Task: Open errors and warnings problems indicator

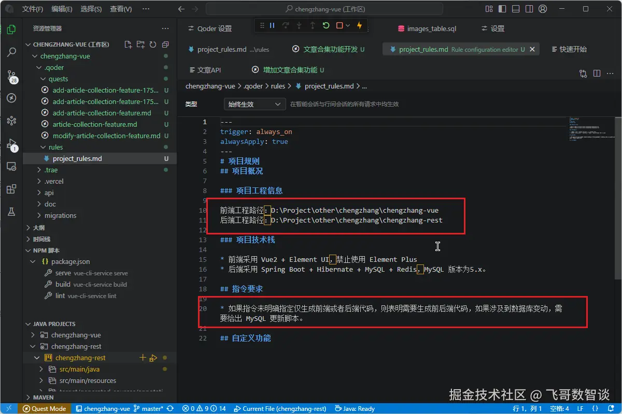Action: [204, 408]
